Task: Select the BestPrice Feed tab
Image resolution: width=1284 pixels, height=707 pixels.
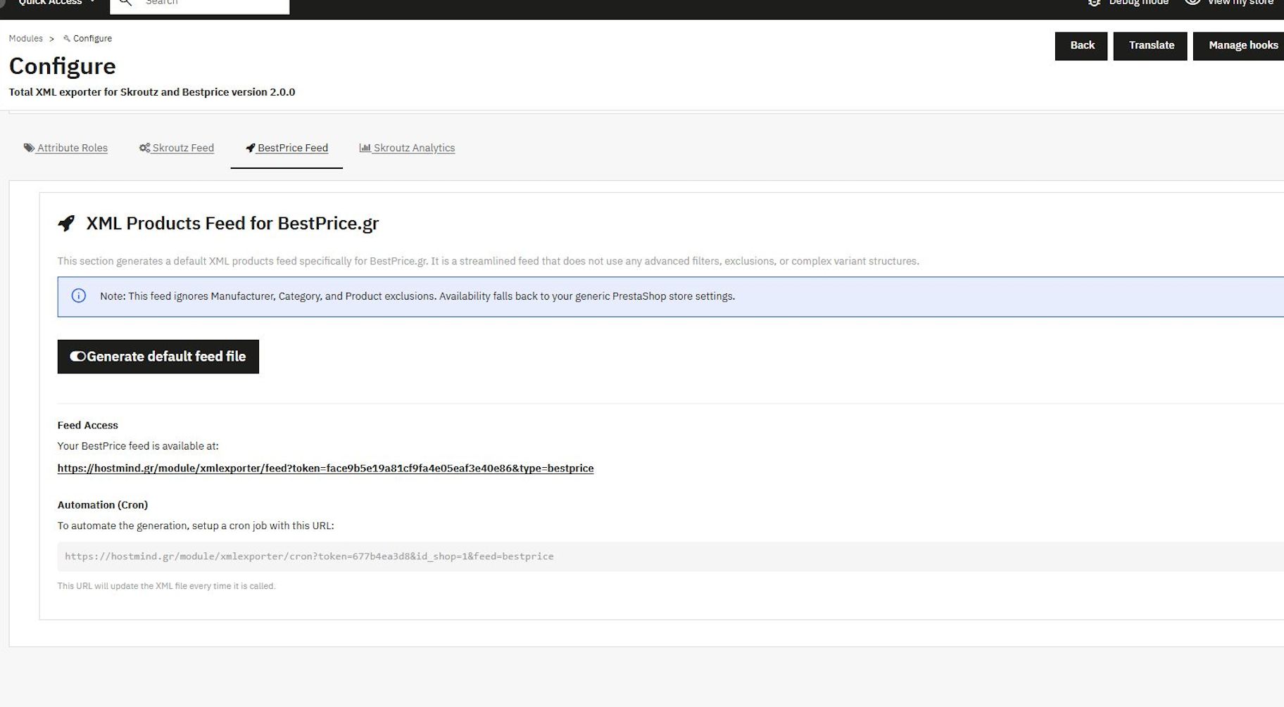Action: click(x=287, y=148)
